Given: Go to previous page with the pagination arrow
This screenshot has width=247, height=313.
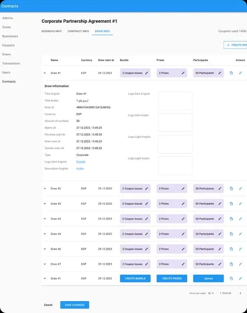Looking at the screenshot, I should click(x=241, y=293).
